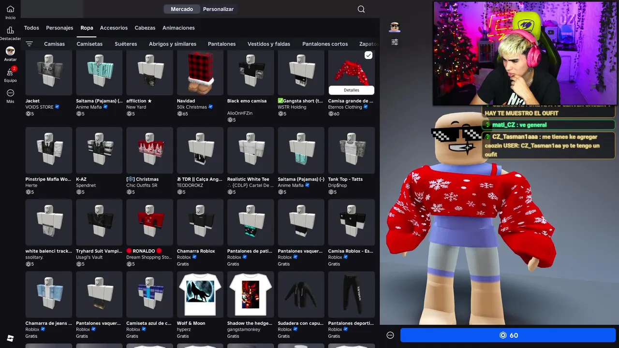The image size is (619, 348).
Task: Select Ropa category tab
Action: 87,28
